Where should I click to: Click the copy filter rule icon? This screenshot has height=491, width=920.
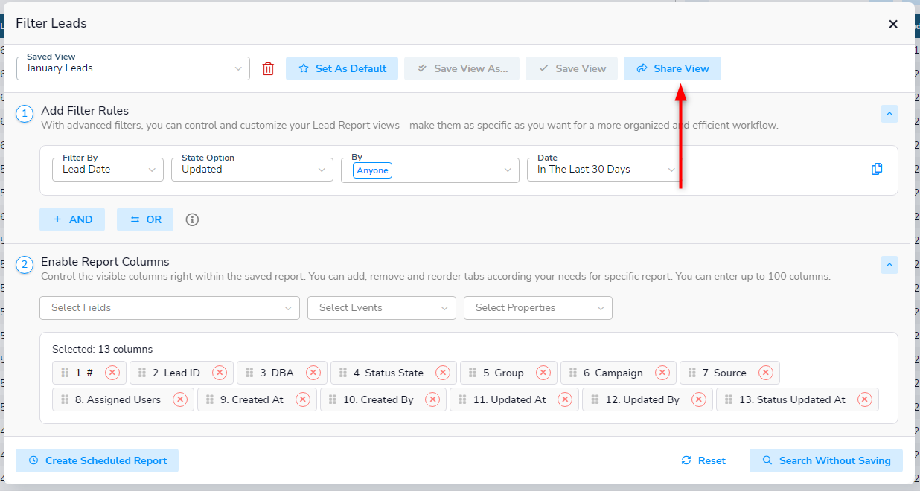(877, 170)
